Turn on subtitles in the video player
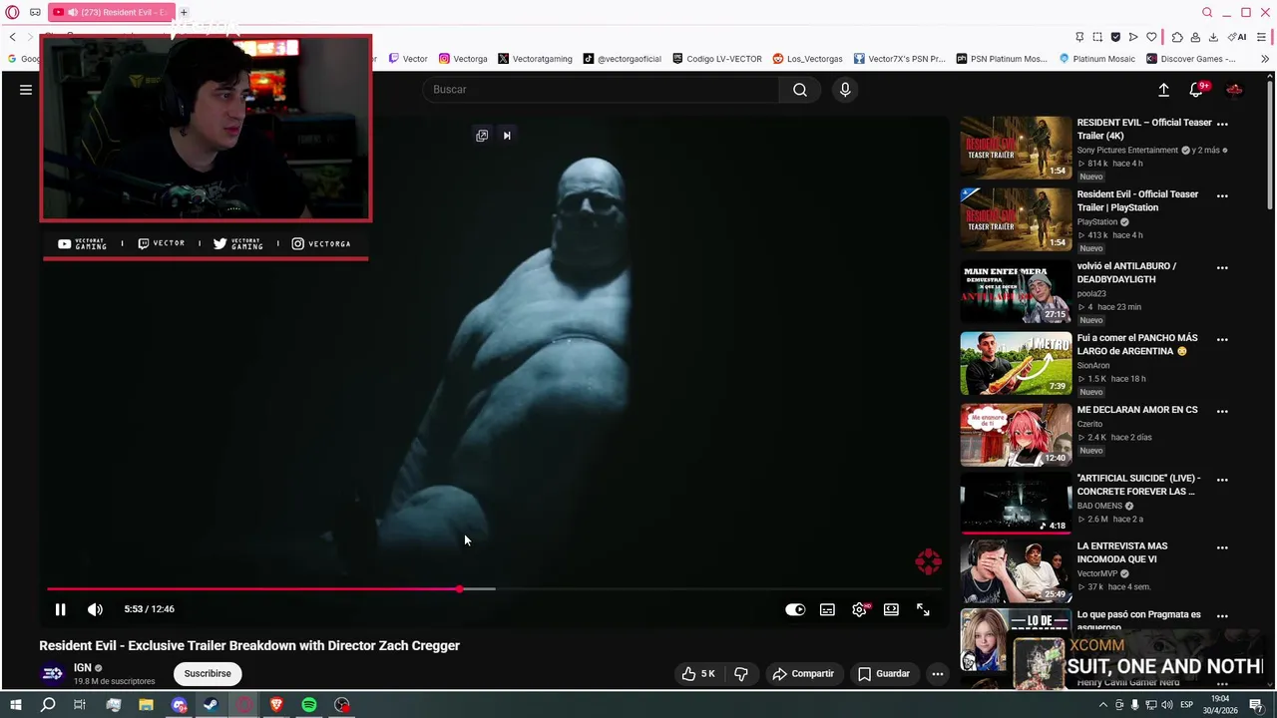 (x=827, y=609)
